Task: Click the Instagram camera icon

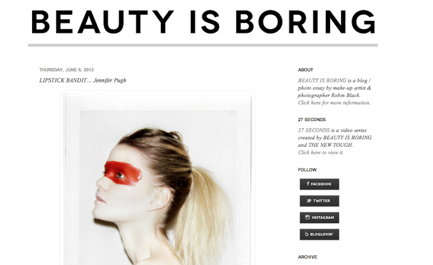Action: click(308, 218)
